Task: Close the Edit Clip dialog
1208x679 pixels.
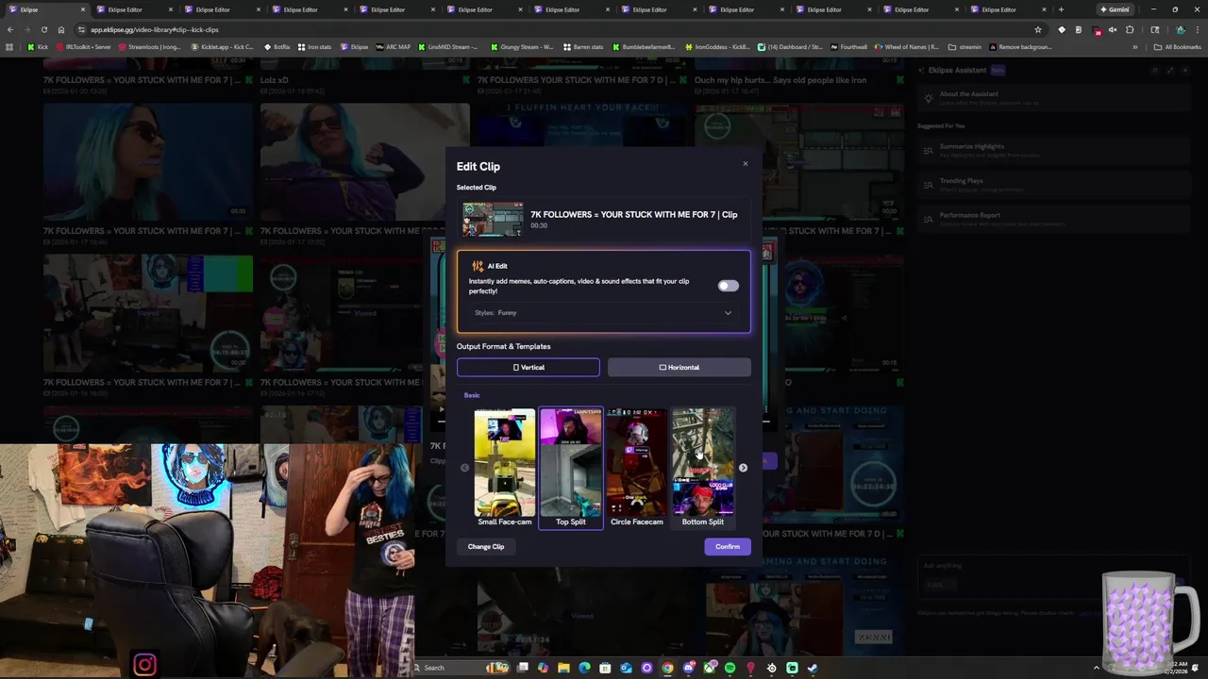Action: coord(745,164)
